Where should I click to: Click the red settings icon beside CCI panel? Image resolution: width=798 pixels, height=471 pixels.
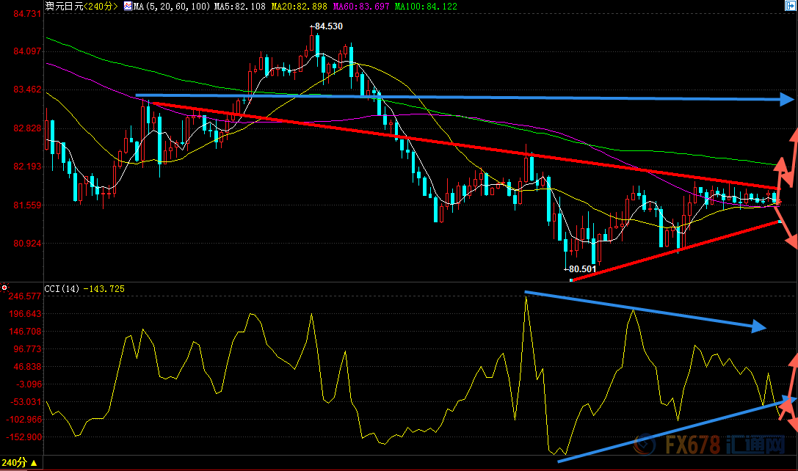4,288
